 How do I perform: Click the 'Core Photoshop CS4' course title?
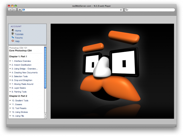20,51
